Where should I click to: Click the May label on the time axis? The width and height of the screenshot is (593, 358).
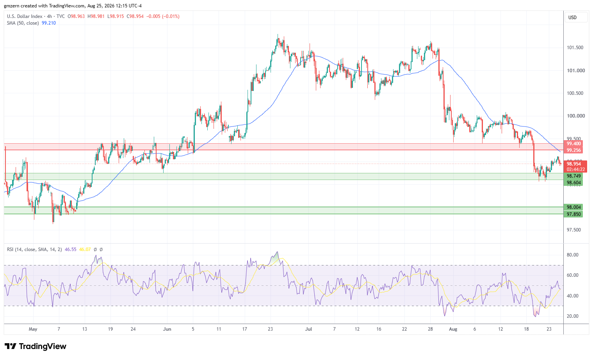[x=33, y=329]
